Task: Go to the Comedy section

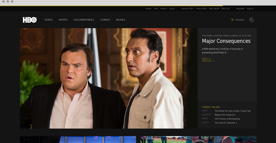Action: click(105, 20)
